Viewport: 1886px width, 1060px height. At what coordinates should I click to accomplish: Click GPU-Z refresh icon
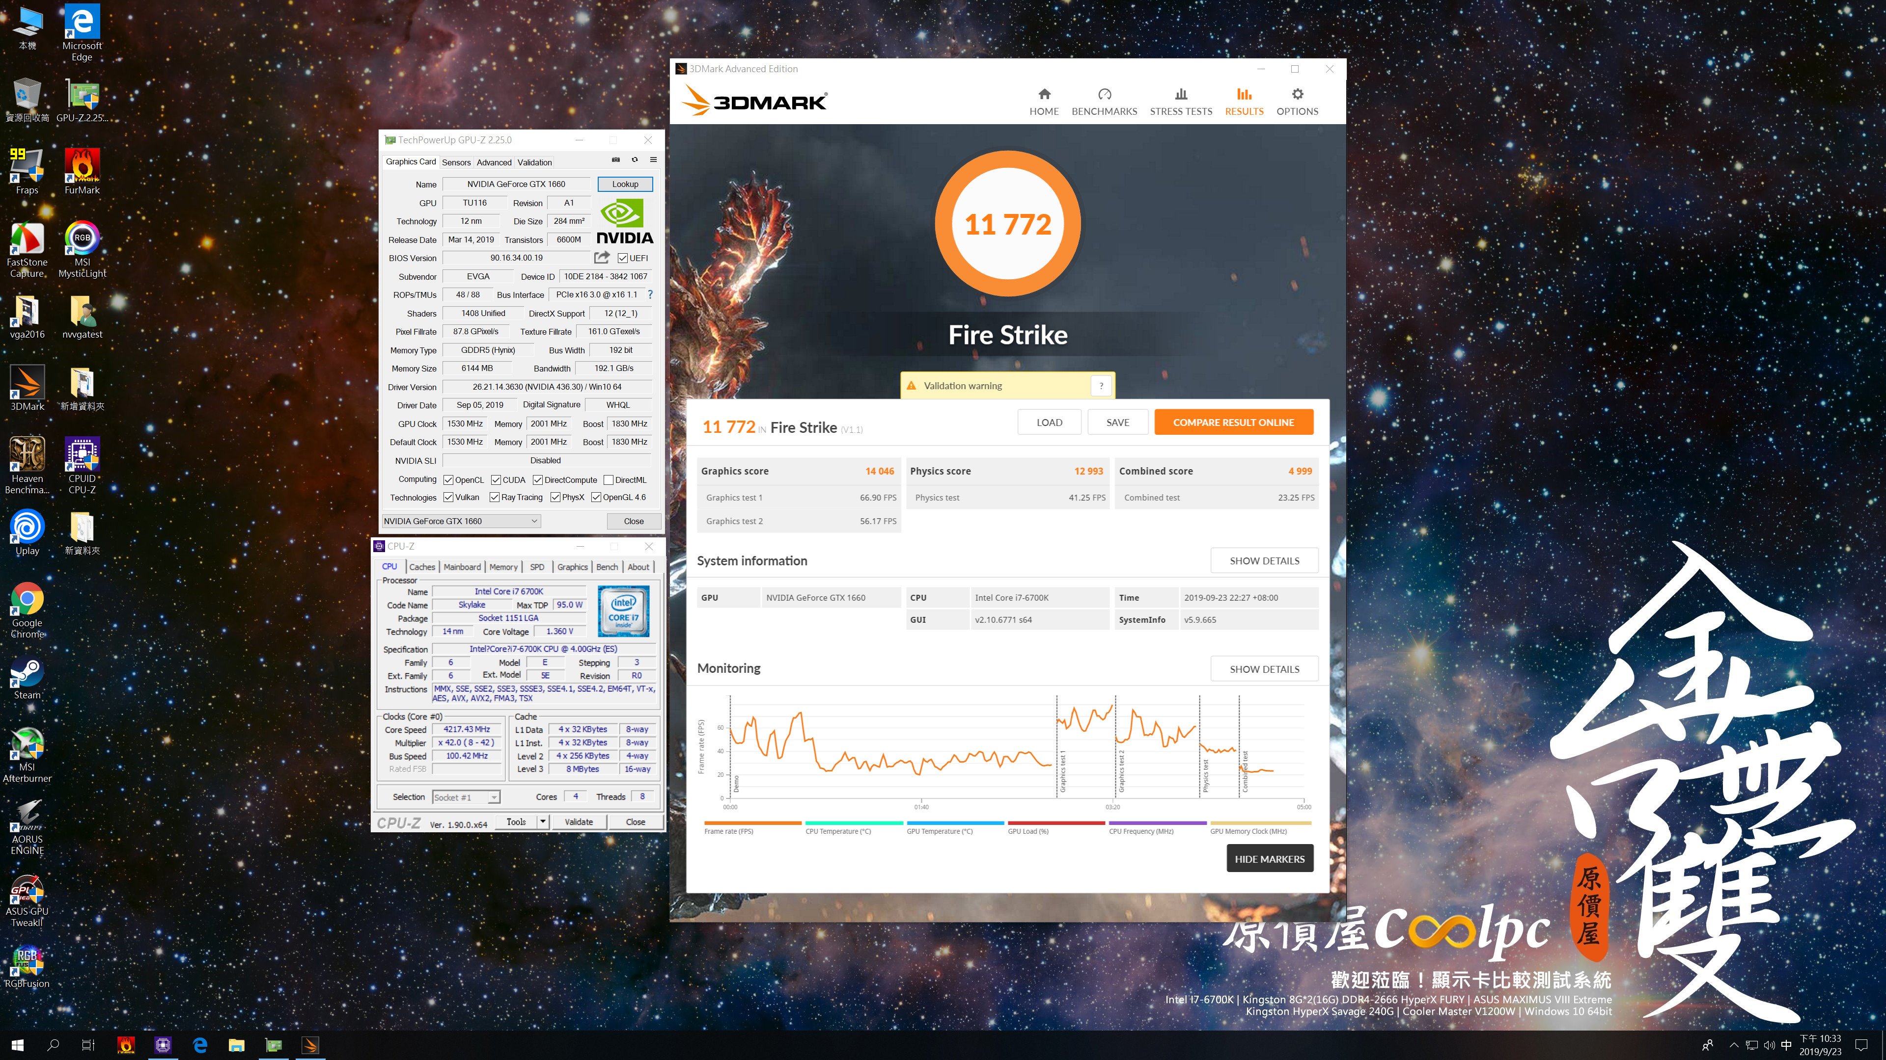coord(635,159)
